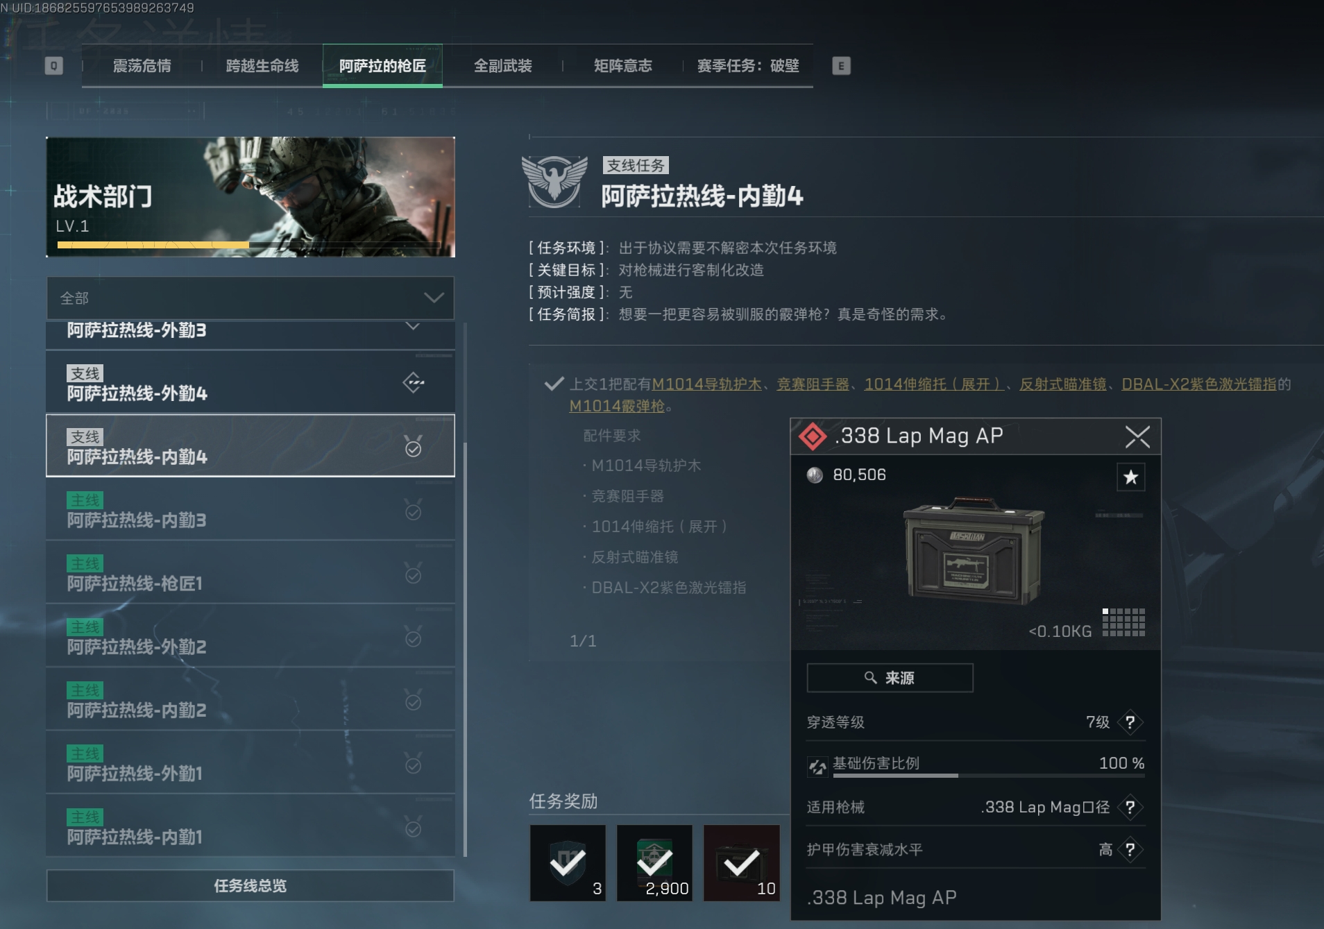This screenshot has height=929, width=1324.
Task: Switch to the 矩阵意志 tab
Action: [622, 66]
